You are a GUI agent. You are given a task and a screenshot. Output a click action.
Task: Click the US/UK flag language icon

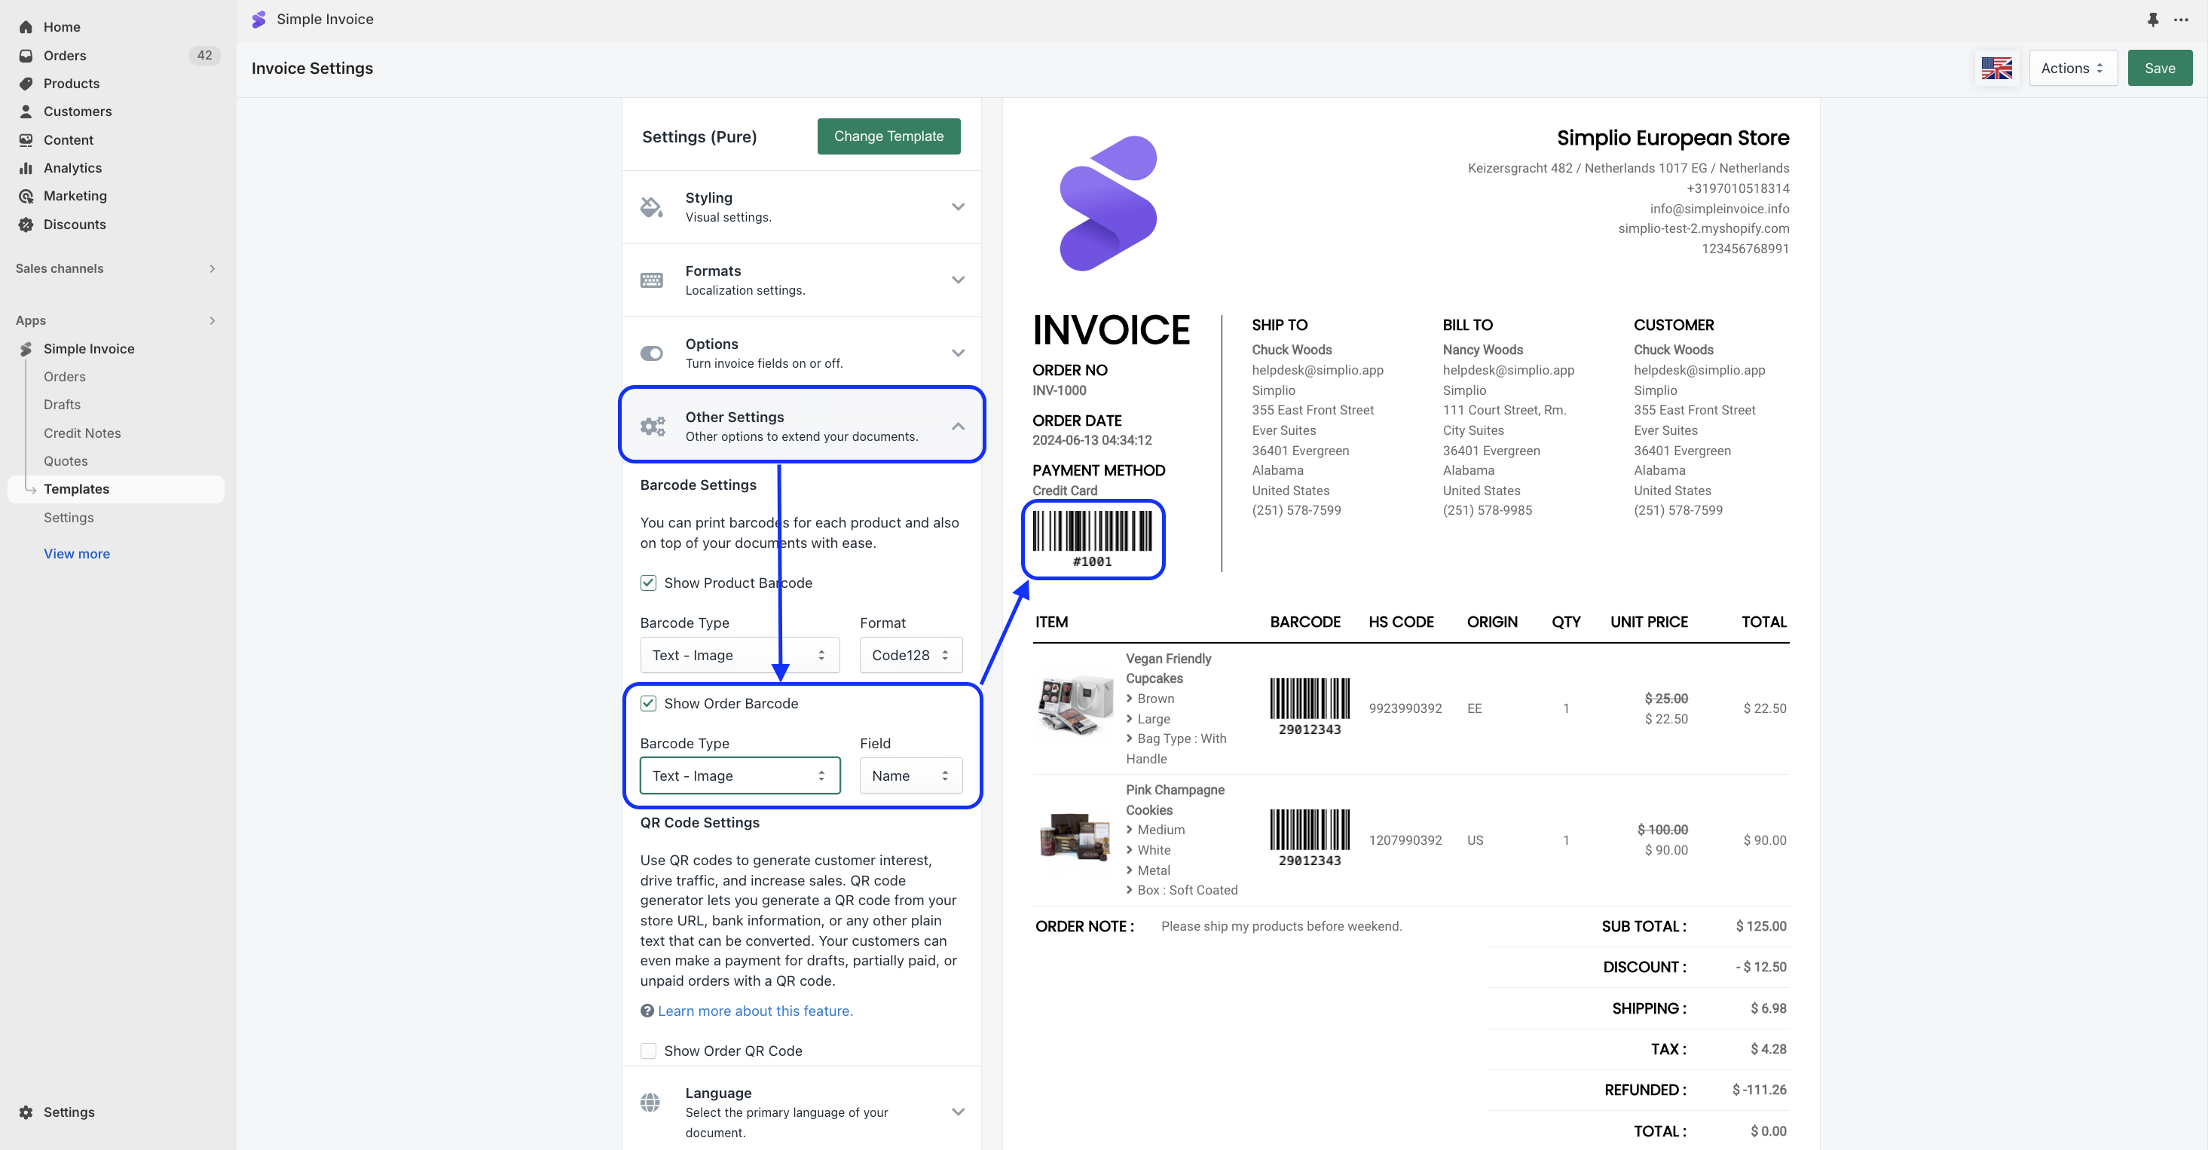click(x=1995, y=69)
